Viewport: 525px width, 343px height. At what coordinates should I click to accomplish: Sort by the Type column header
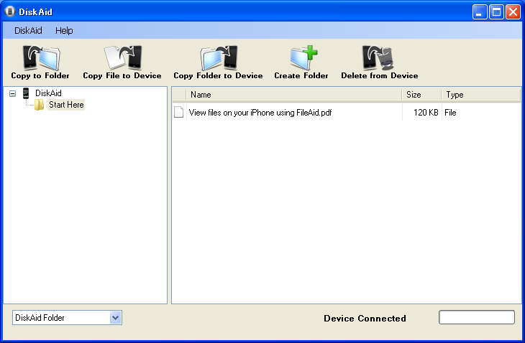pyautogui.click(x=481, y=95)
